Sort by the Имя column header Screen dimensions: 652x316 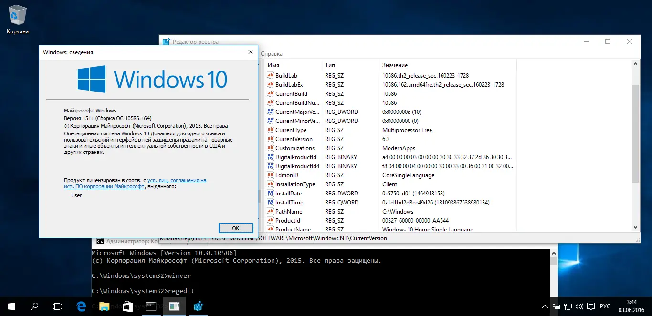click(273, 65)
